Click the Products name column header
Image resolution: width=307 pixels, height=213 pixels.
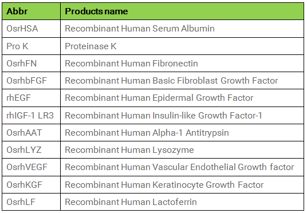click(182, 11)
